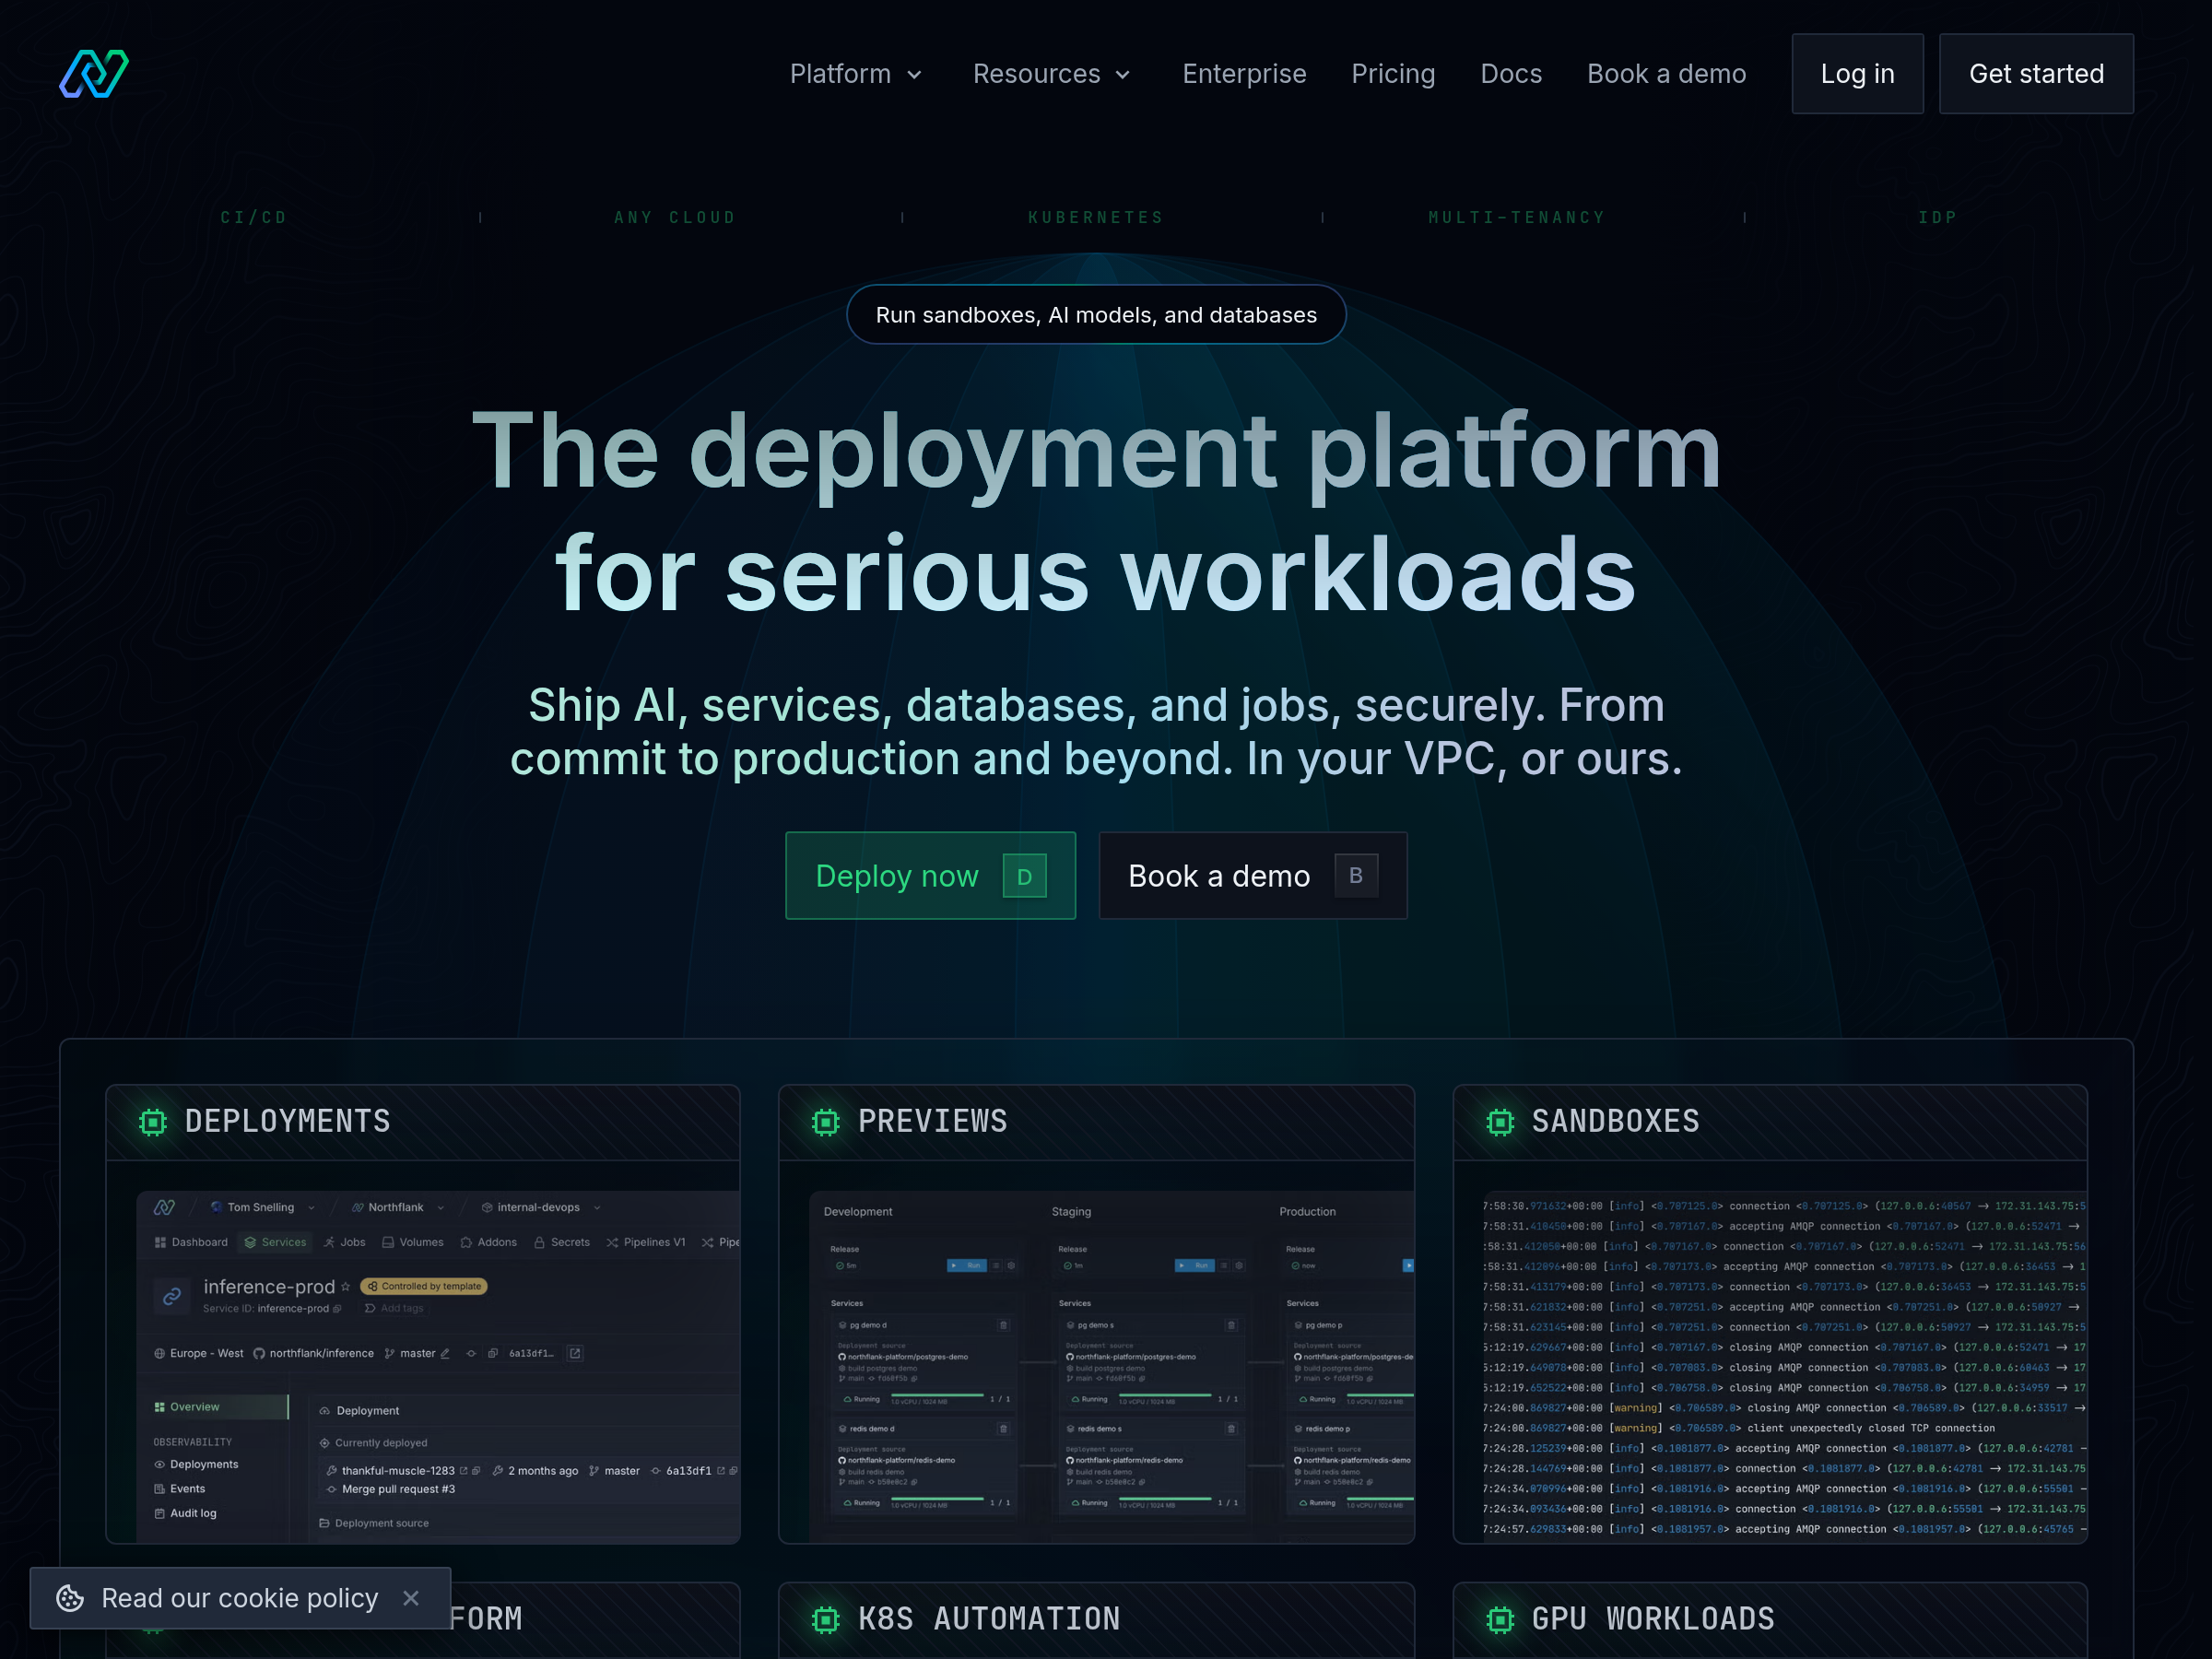This screenshot has height=1659, width=2212.
Task: Select Overview in preview sidebar
Action: [x=220, y=1406]
